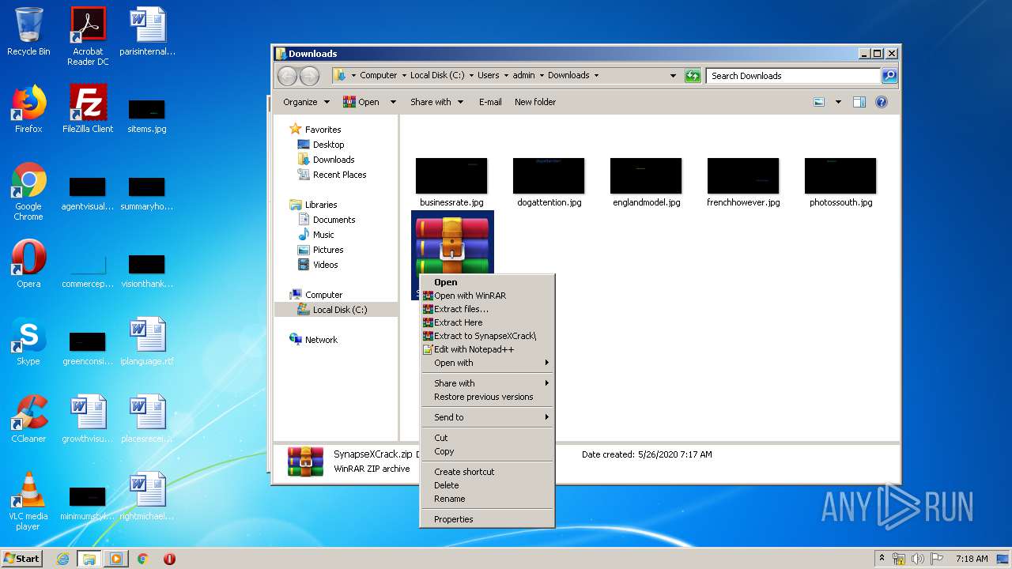This screenshot has height=569, width=1012.
Task: Select Restore previous versions
Action: click(x=487, y=397)
